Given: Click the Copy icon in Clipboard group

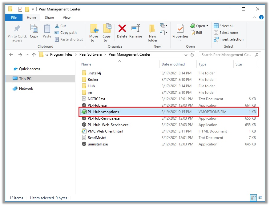Looking at the screenshot, I should click(34, 32).
